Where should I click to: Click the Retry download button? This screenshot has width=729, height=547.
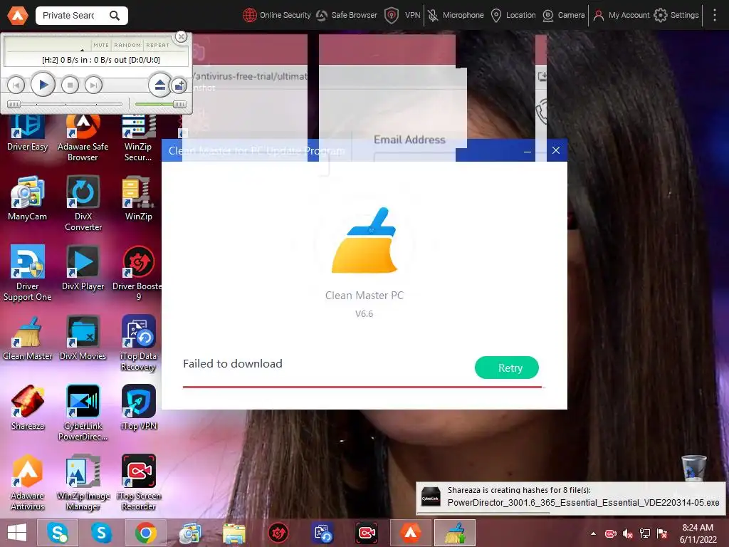tap(506, 368)
